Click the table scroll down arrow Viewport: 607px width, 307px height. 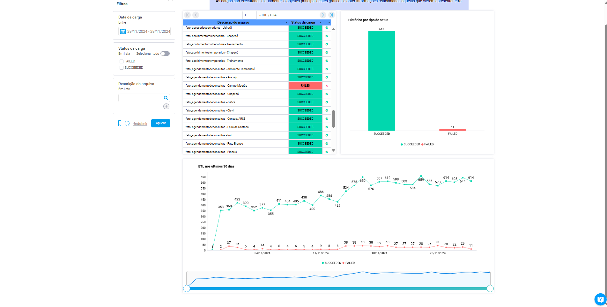click(x=334, y=151)
